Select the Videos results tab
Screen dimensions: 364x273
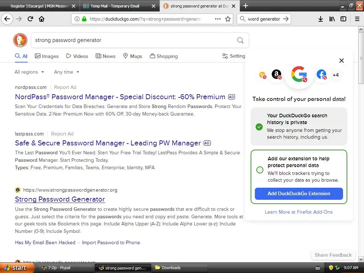click(x=77, y=56)
